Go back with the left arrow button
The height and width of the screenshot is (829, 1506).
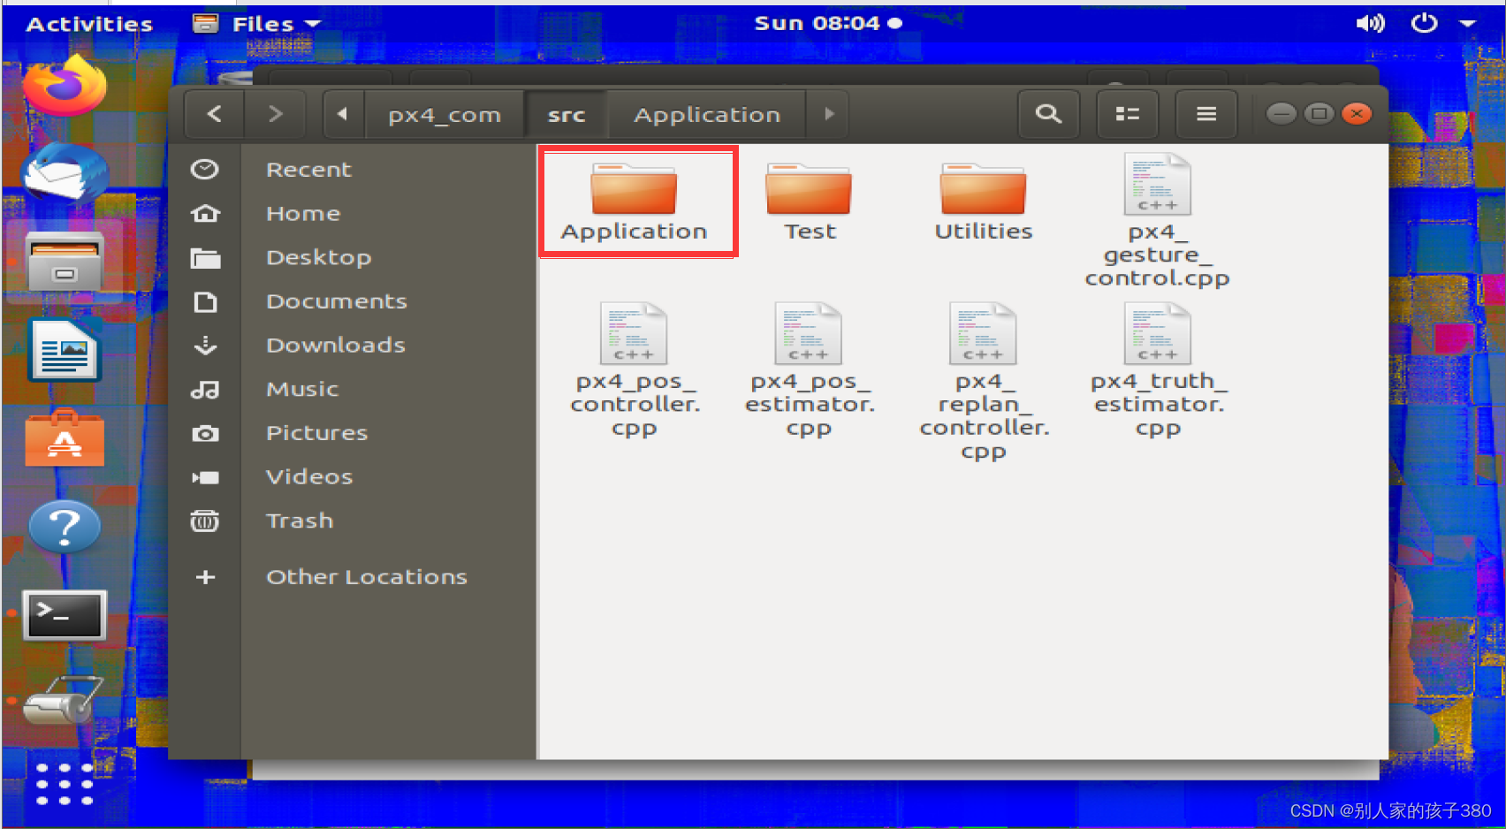(x=214, y=114)
